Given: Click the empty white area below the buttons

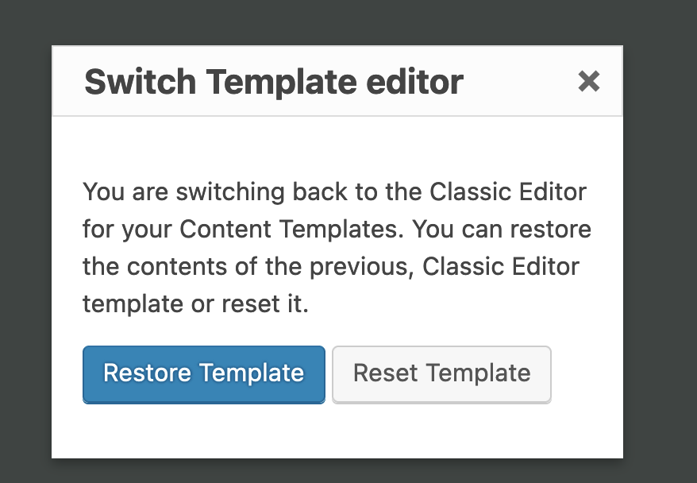Looking at the screenshot, I should coord(337,431).
